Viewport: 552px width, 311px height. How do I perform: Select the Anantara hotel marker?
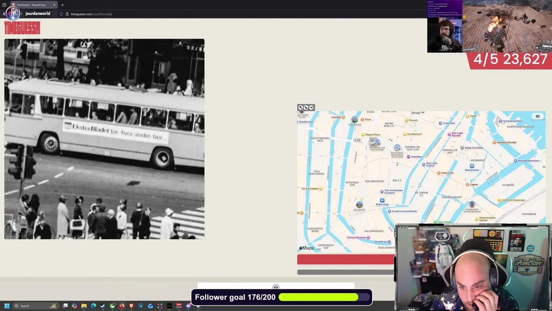pos(408,157)
